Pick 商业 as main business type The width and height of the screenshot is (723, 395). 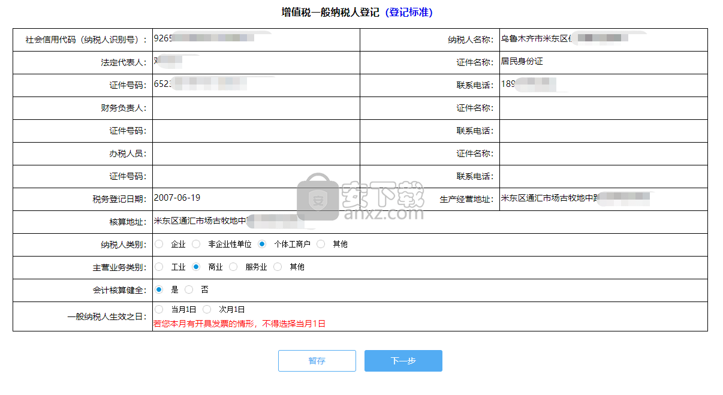pos(196,267)
